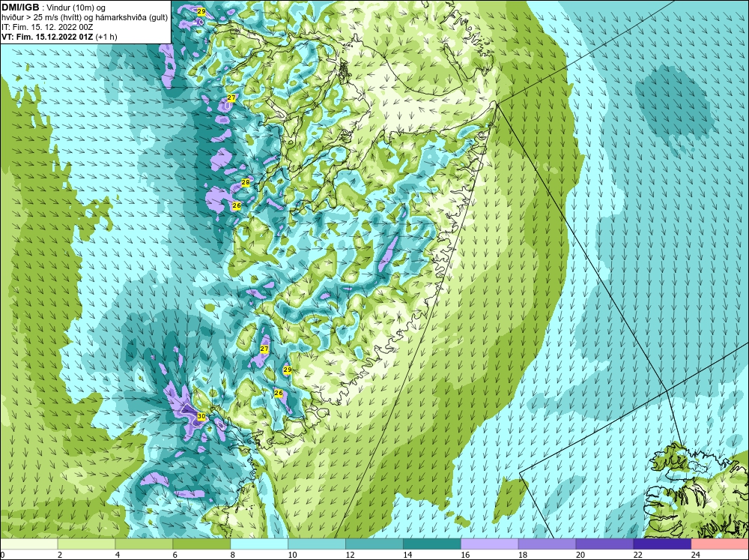Click the legend scale number 12
Screen dimensions: 749x560
(x=350, y=555)
